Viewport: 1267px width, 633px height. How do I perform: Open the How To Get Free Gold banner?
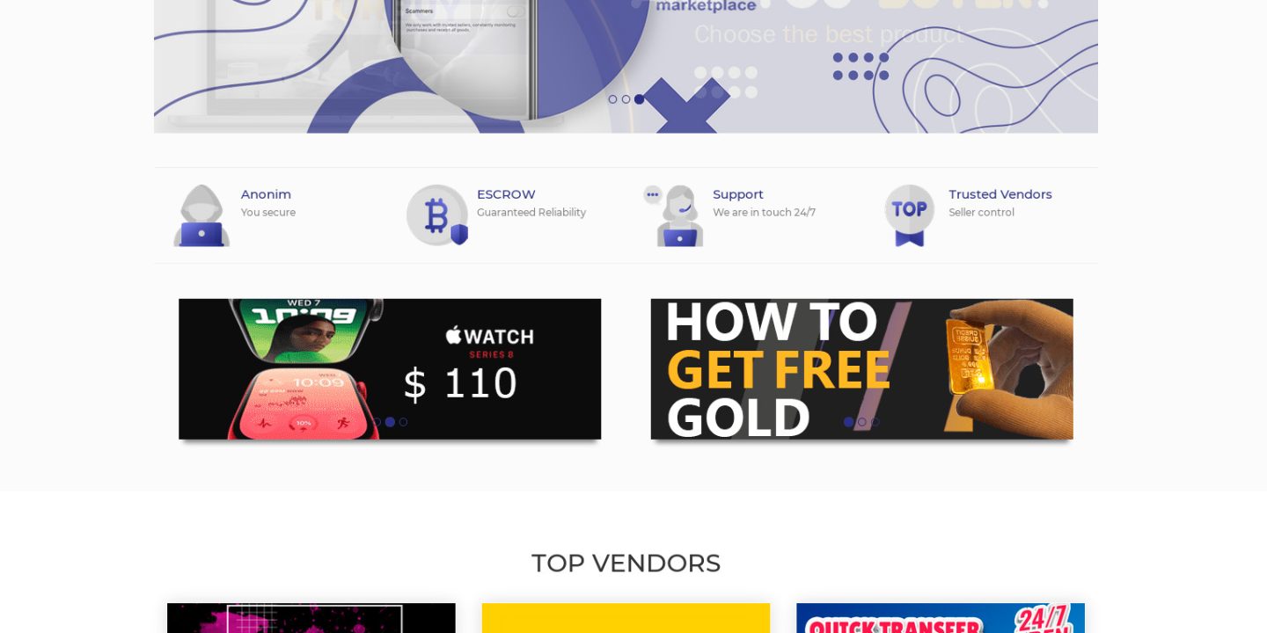(861, 369)
